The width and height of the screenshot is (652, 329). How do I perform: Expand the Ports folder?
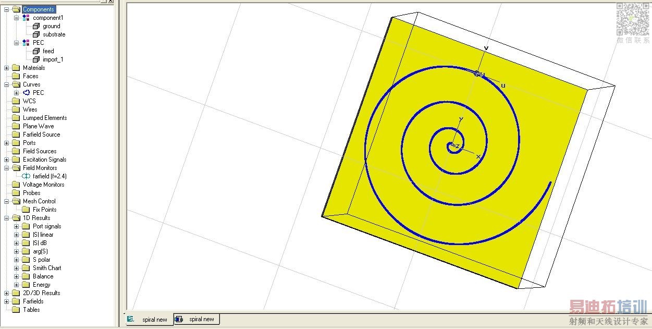(x=6, y=143)
